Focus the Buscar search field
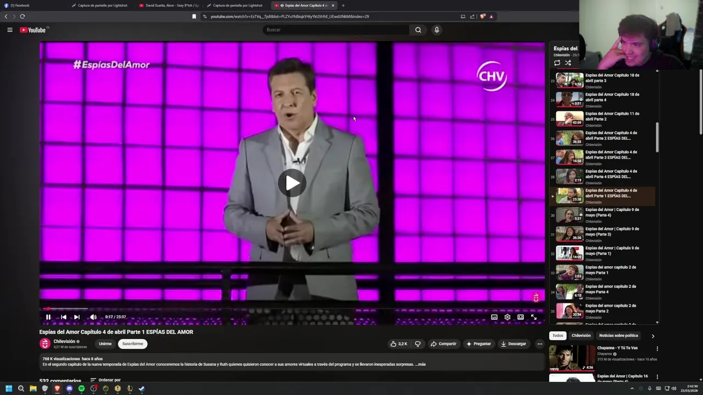The image size is (703, 395). (x=336, y=30)
